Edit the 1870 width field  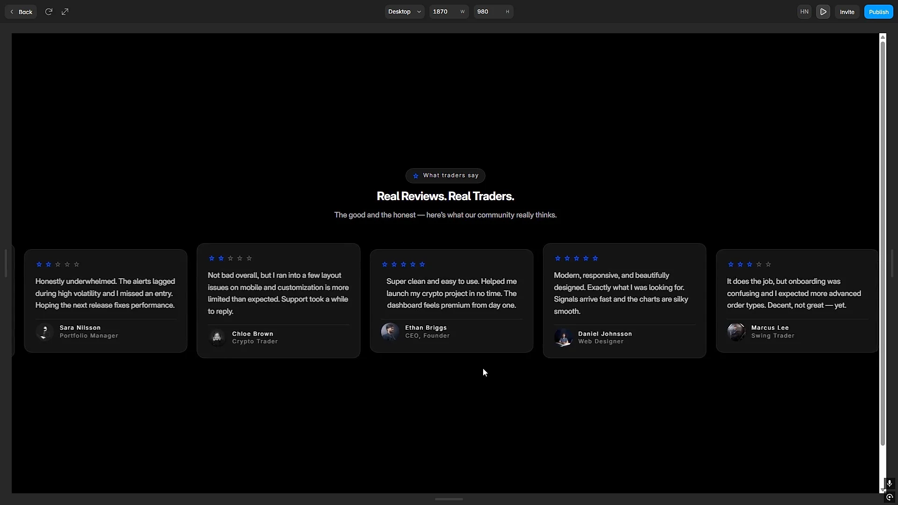449,12
